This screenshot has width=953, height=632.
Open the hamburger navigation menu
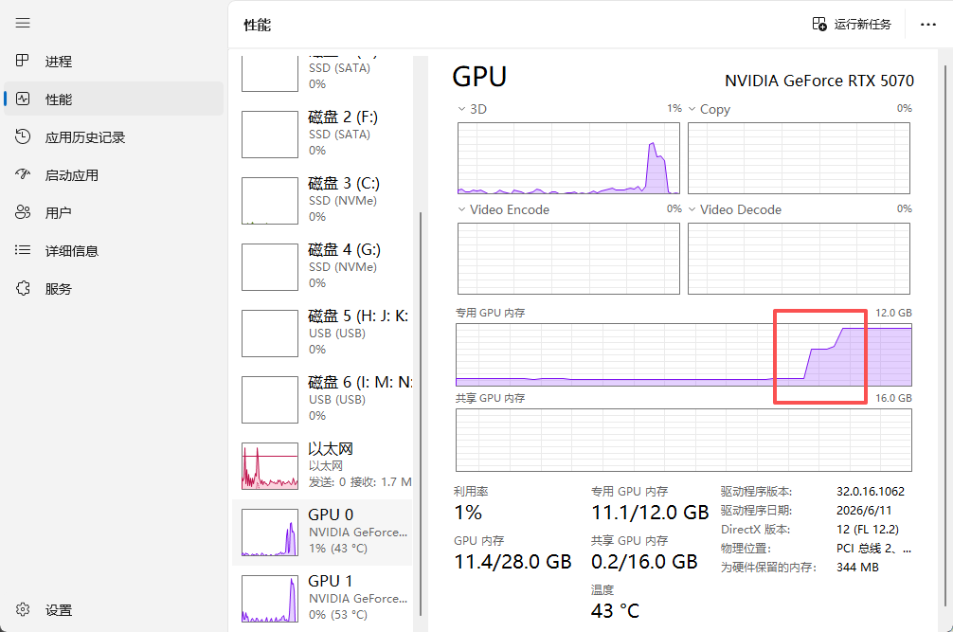coord(23,23)
